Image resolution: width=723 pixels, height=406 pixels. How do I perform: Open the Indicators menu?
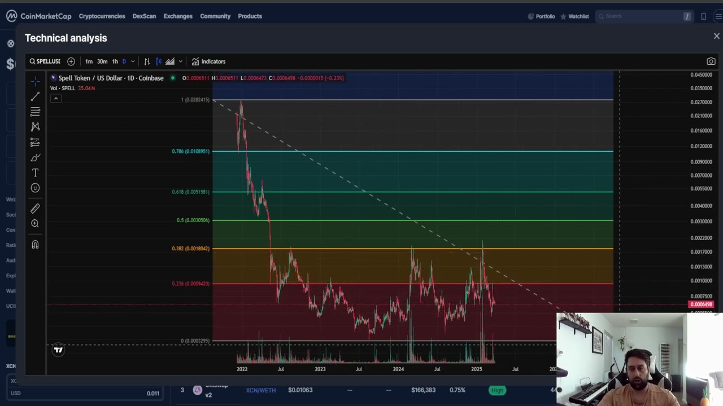click(208, 61)
